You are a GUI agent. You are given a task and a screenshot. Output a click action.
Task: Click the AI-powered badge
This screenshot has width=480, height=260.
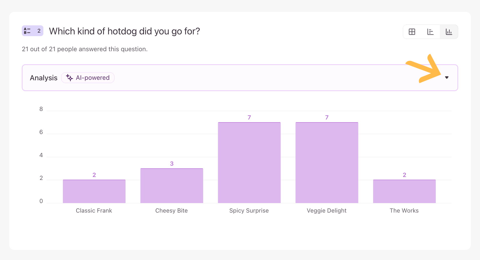[x=88, y=78]
